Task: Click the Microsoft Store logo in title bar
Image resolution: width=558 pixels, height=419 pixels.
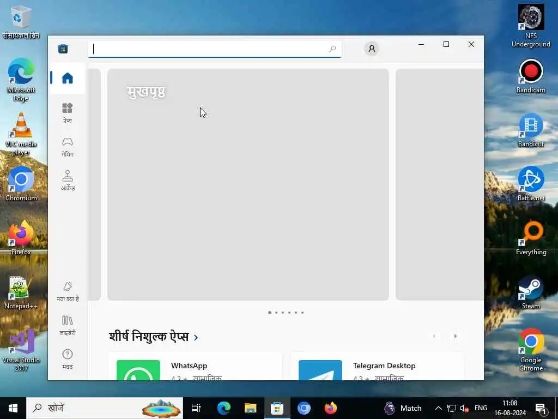Action: [63, 49]
